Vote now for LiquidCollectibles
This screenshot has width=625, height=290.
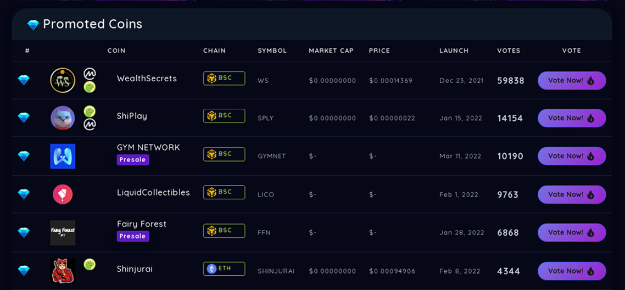(x=572, y=194)
